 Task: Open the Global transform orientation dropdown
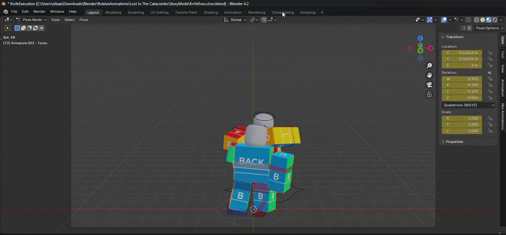coord(235,20)
